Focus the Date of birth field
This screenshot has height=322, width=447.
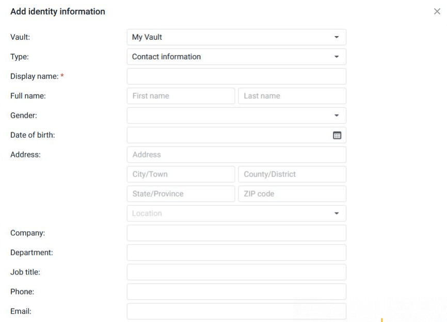[227, 135]
